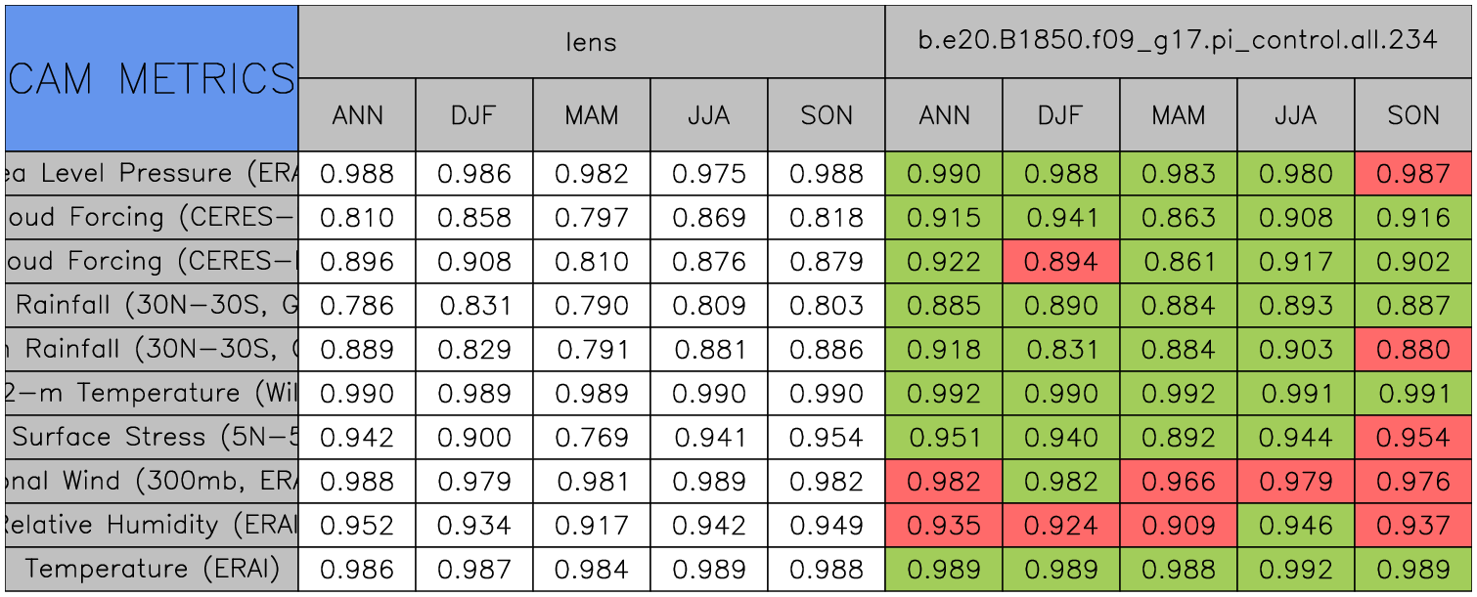This screenshot has width=1477, height=597.
Task: Select the green 0.915 cell
Action: coord(944,218)
